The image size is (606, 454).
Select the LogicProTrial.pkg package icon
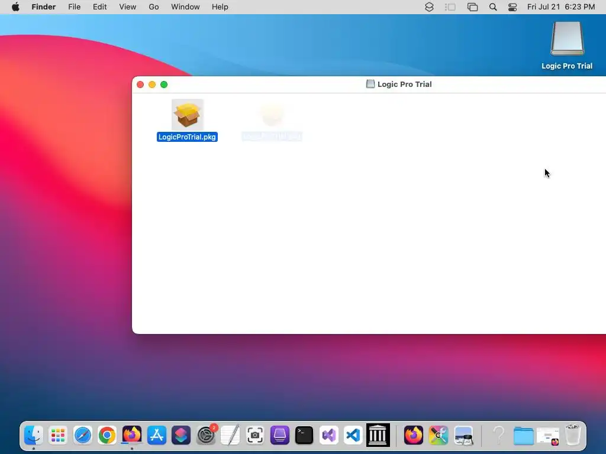click(188, 115)
